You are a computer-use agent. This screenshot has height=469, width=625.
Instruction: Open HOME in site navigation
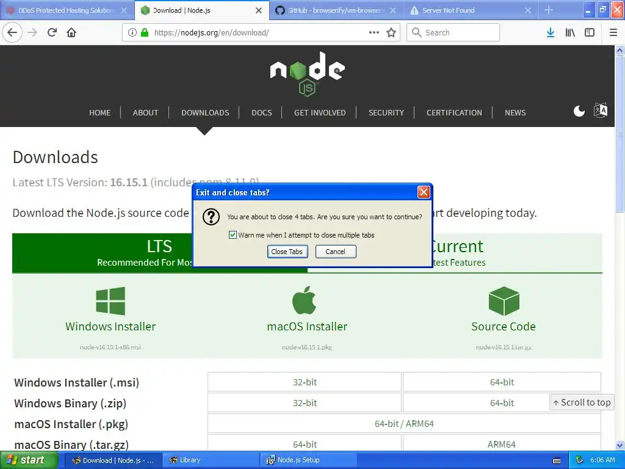(99, 113)
